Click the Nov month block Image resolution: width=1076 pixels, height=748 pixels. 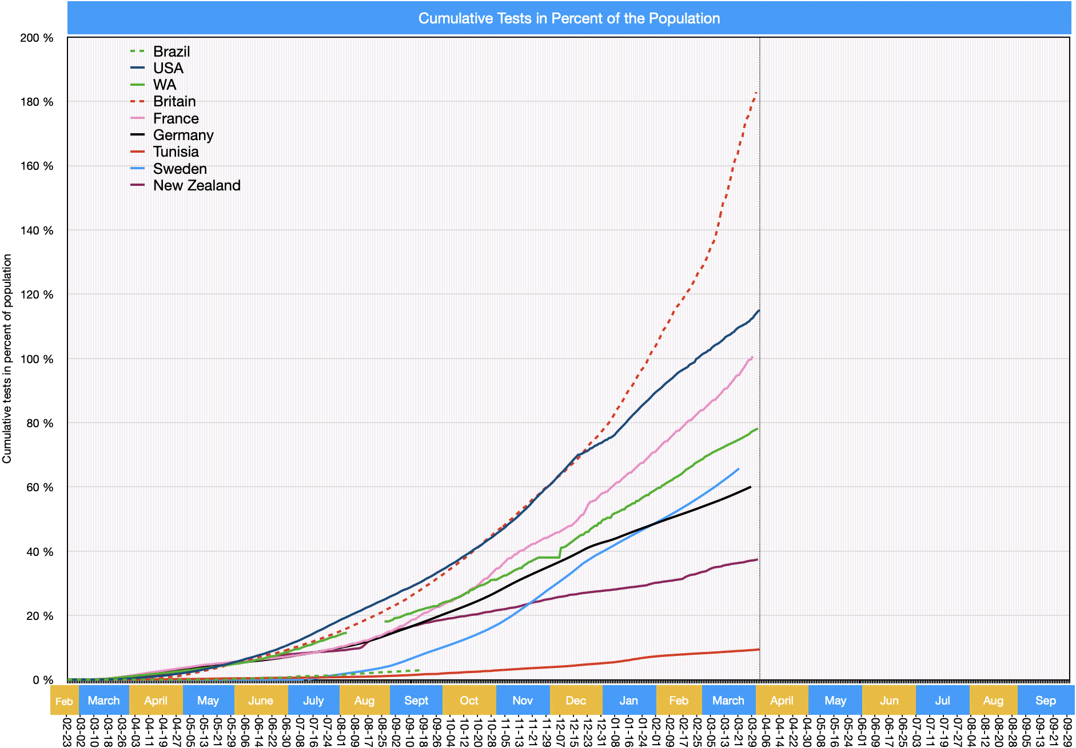523,701
